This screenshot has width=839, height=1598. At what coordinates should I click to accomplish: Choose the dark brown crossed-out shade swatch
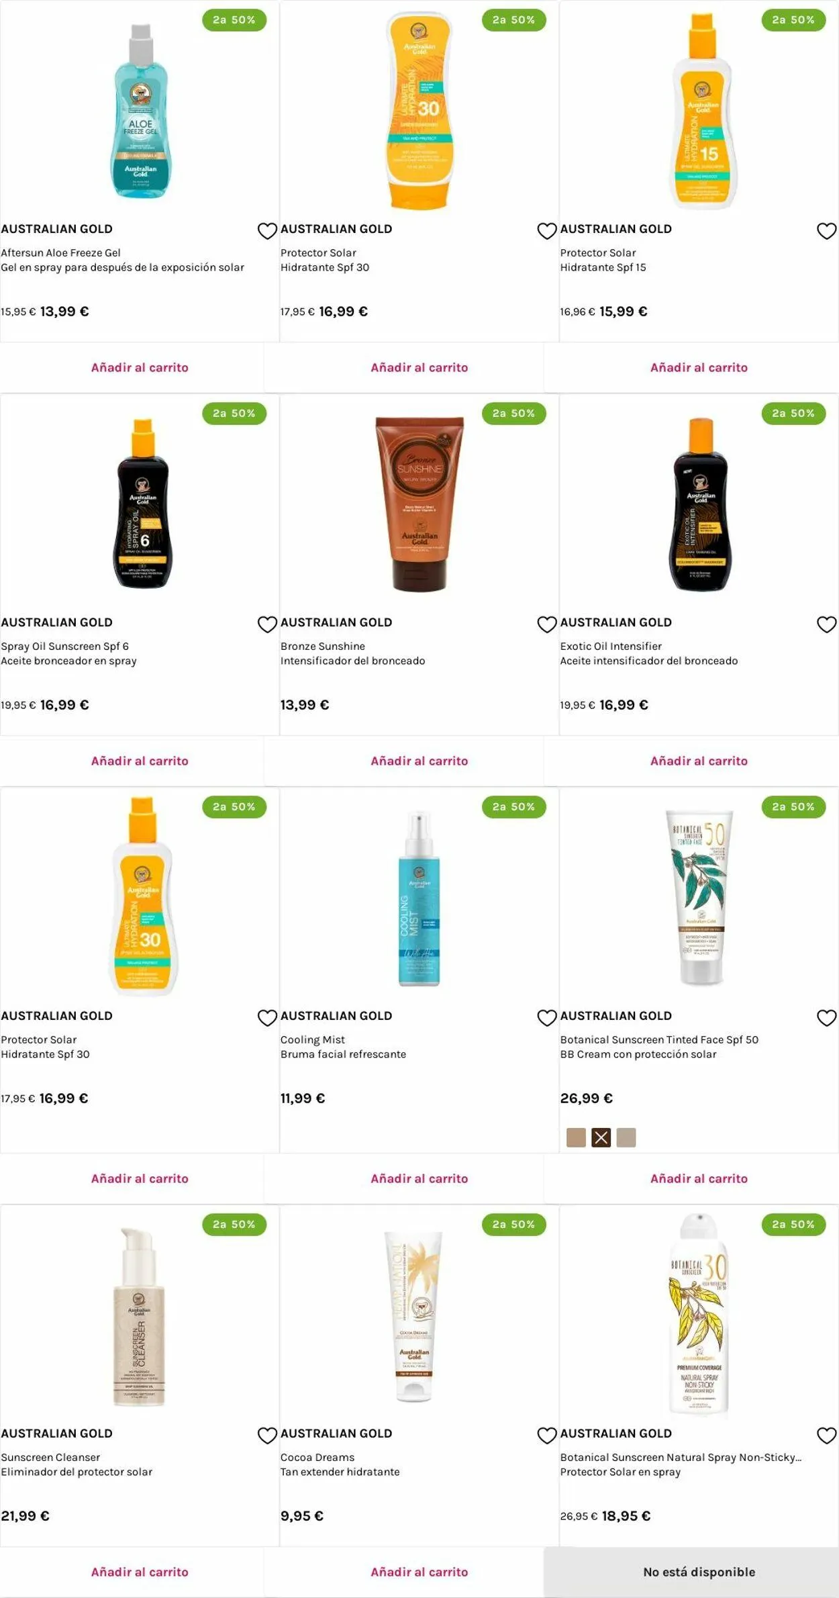[601, 1137]
